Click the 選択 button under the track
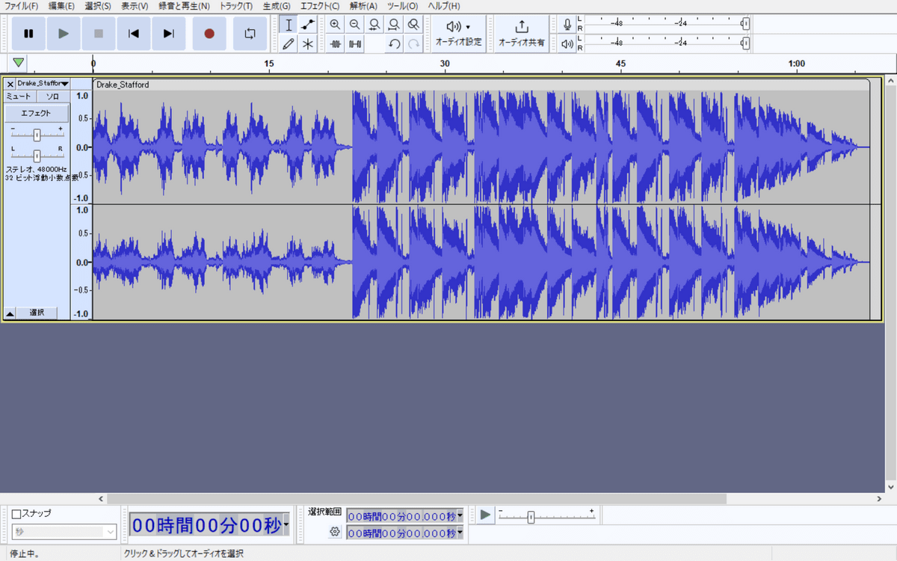The width and height of the screenshot is (897, 561). (37, 313)
